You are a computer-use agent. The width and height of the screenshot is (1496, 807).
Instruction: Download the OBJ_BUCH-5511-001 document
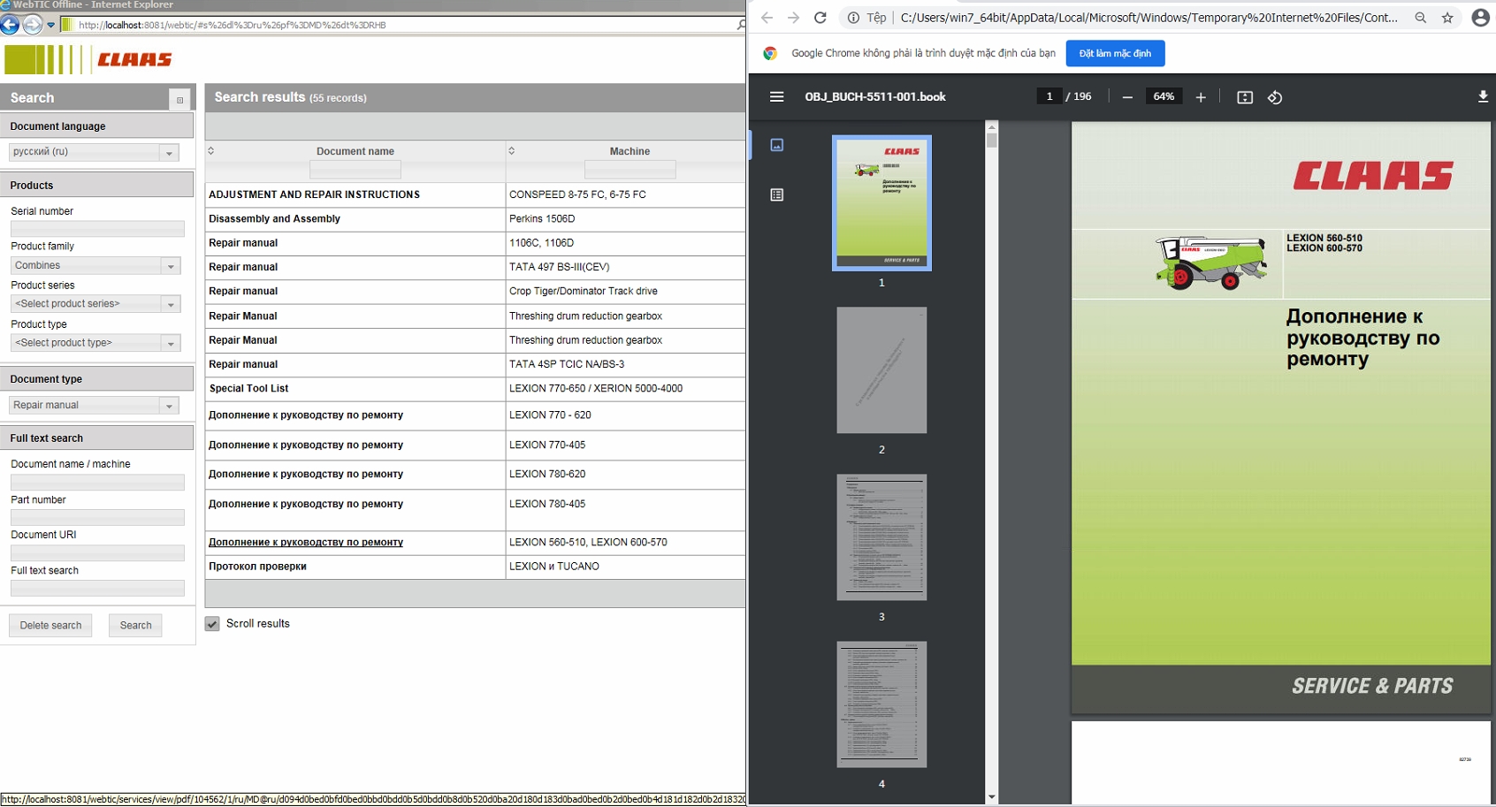coord(1483,96)
